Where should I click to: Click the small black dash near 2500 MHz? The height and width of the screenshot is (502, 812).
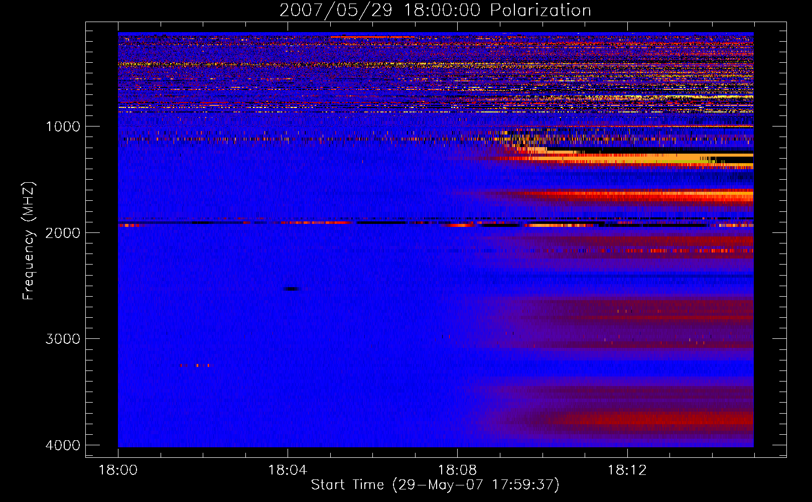tap(292, 289)
